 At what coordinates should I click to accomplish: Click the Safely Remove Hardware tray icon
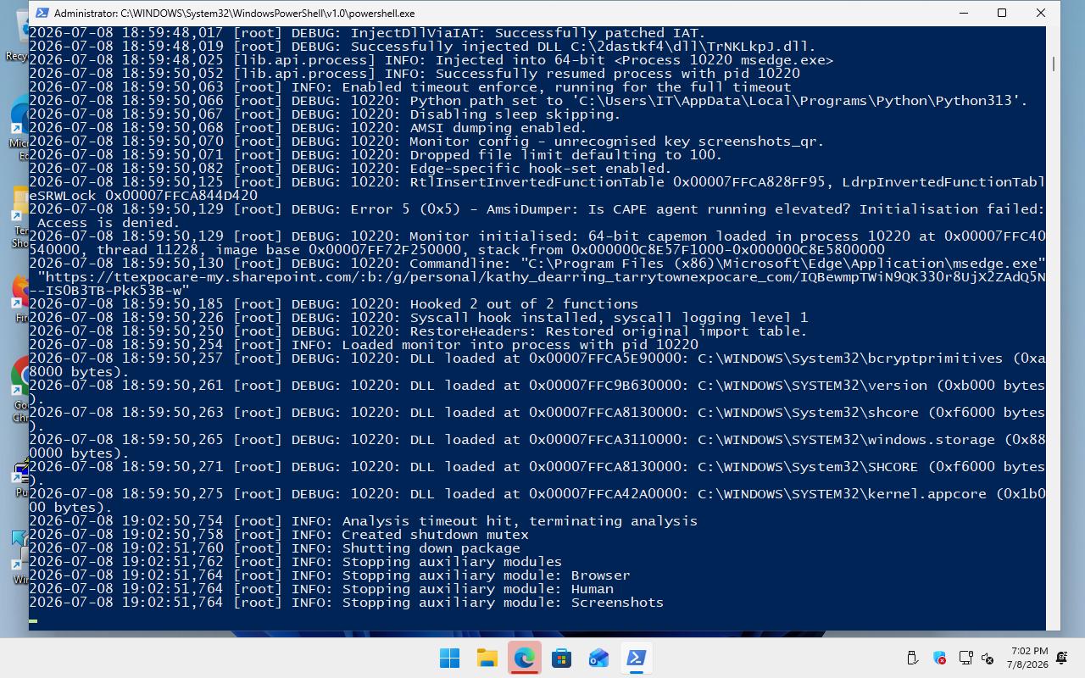[912, 658]
